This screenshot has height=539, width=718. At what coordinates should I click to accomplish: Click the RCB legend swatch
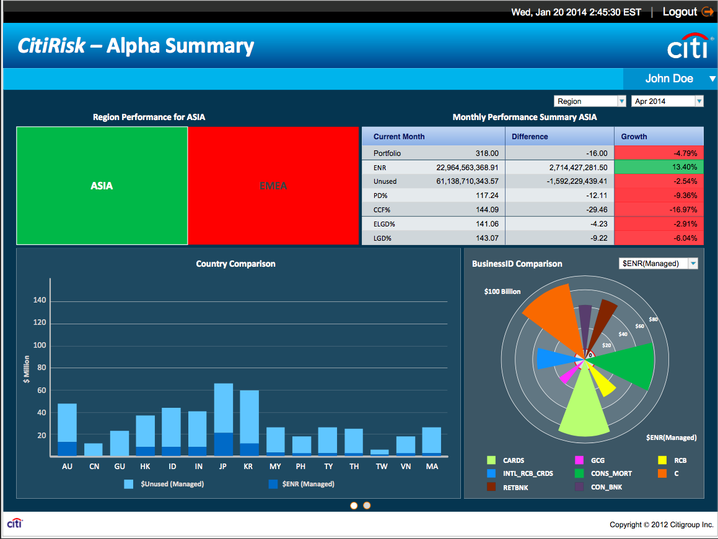click(x=662, y=460)
